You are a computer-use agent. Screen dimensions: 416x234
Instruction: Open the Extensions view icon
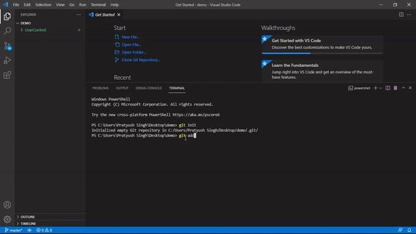point(7,75)
